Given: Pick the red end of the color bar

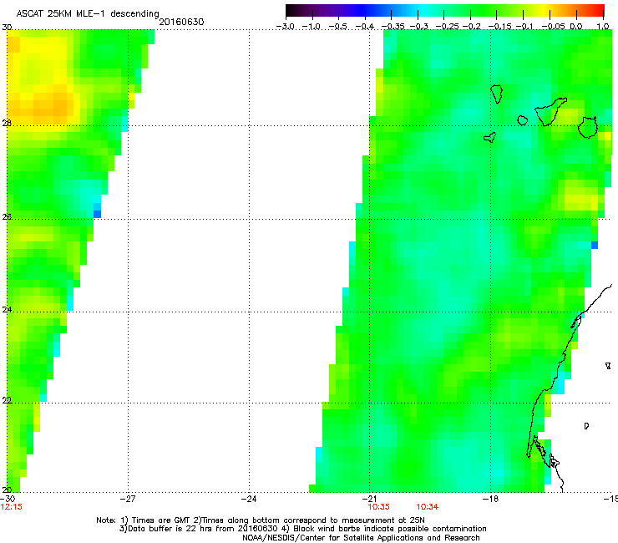Looking at the screenshot, I should pyautogui.click(x=597, y=10).
